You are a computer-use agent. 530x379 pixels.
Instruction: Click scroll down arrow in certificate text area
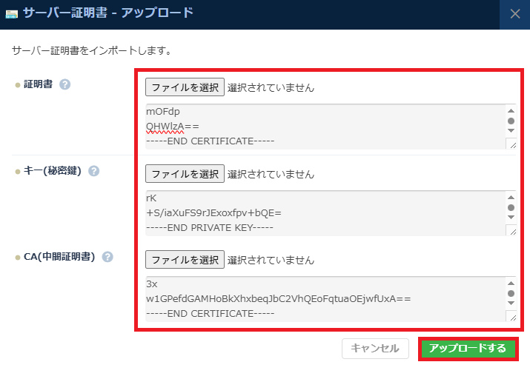coord(511,131)
